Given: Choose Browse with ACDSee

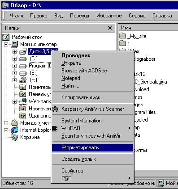Looking at the screenshot, I should click(92, 71).
